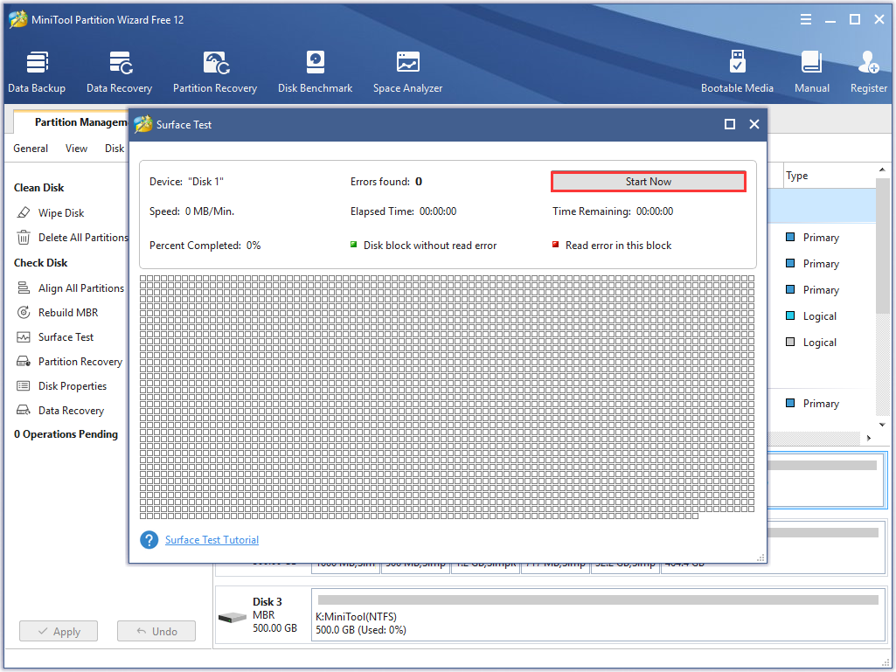Viewport: 896px width, 672px height.
Task: Choose Delete All Partitions
Action: pos(72,237)
